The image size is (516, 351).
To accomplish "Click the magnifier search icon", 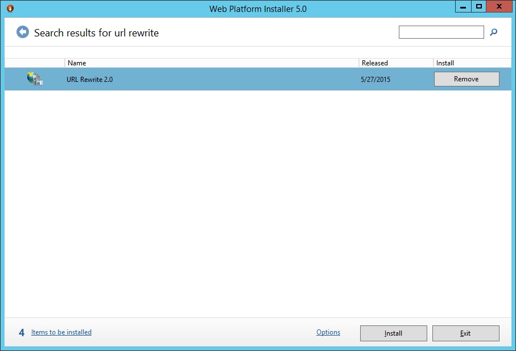I will pos(493,32).
